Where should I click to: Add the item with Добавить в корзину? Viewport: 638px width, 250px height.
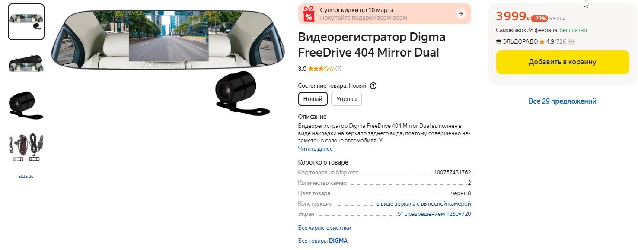tap(562, 62)
